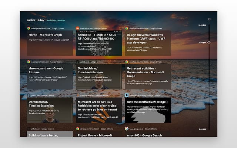Click the Google icon above error 403 card
Image resolution: width=237 pixels, height=148 pixels.
(x=127, y=129)
